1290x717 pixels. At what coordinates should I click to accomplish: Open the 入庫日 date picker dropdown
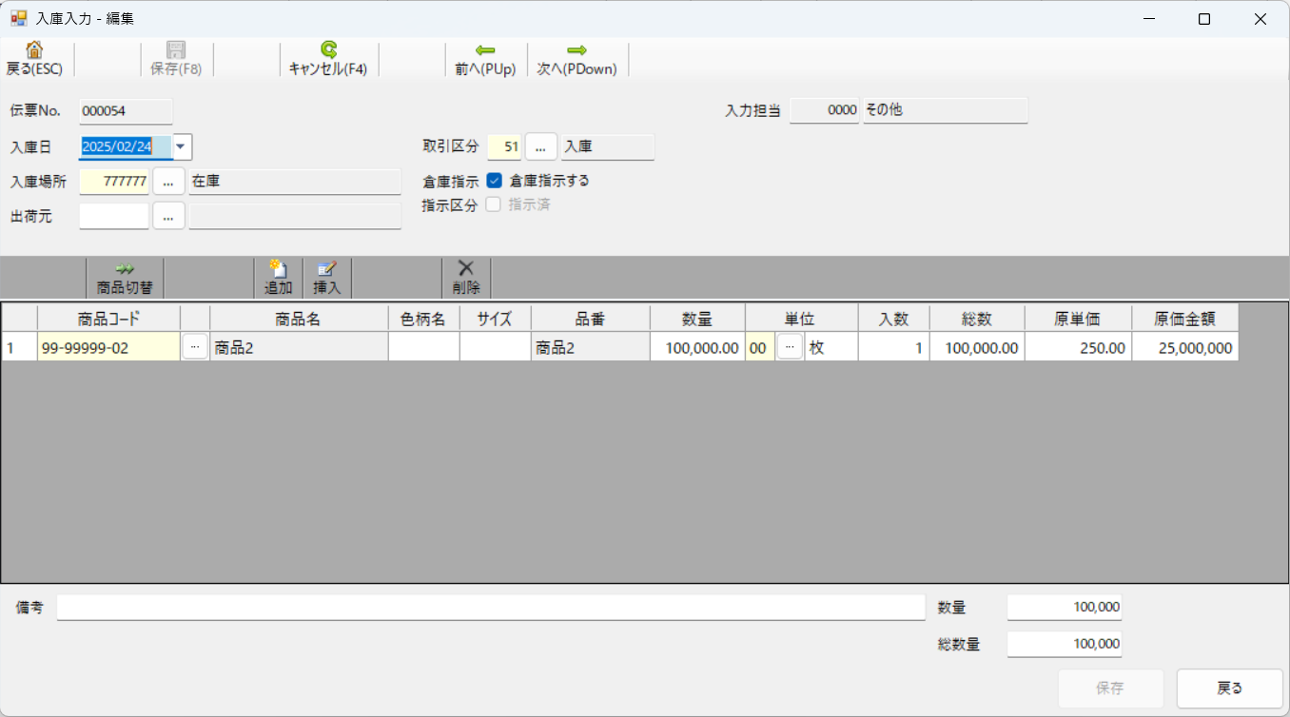183,147
